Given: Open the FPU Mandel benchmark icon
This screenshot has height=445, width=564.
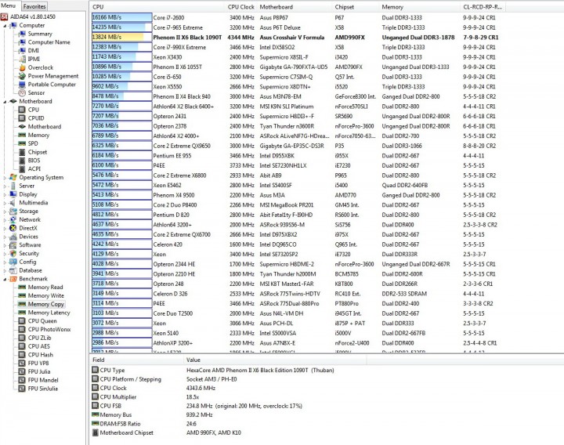Looking at the screenshot, I should point(22,380).
